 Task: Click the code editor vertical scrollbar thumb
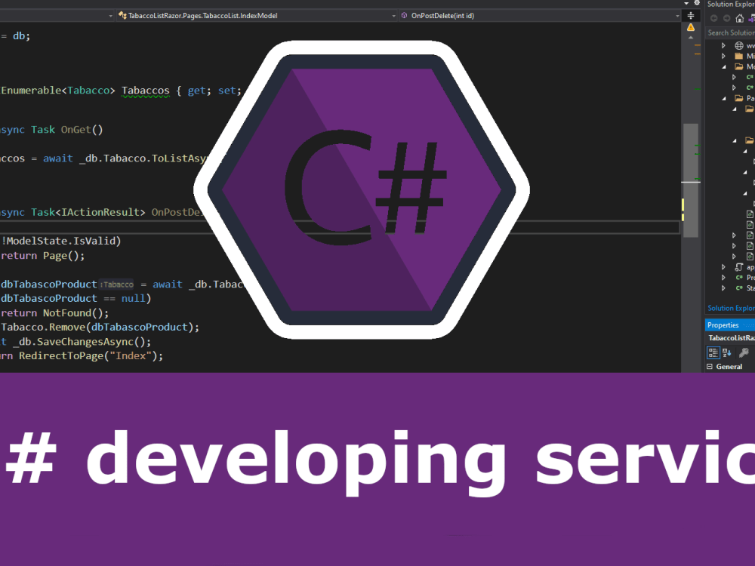tap(691, 180)
